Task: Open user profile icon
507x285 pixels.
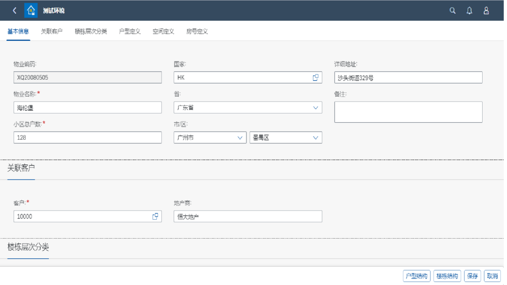Action: tap(486, 10)
